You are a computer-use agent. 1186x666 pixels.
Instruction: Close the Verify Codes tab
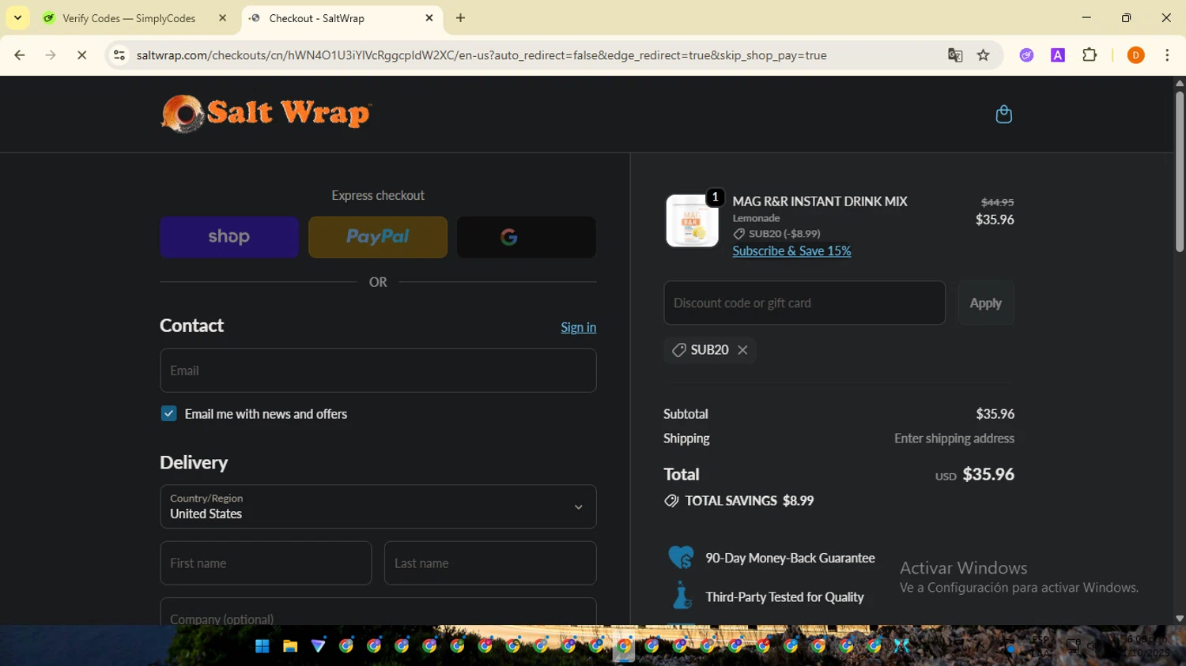pyautogui.click(x=222, y=18)
